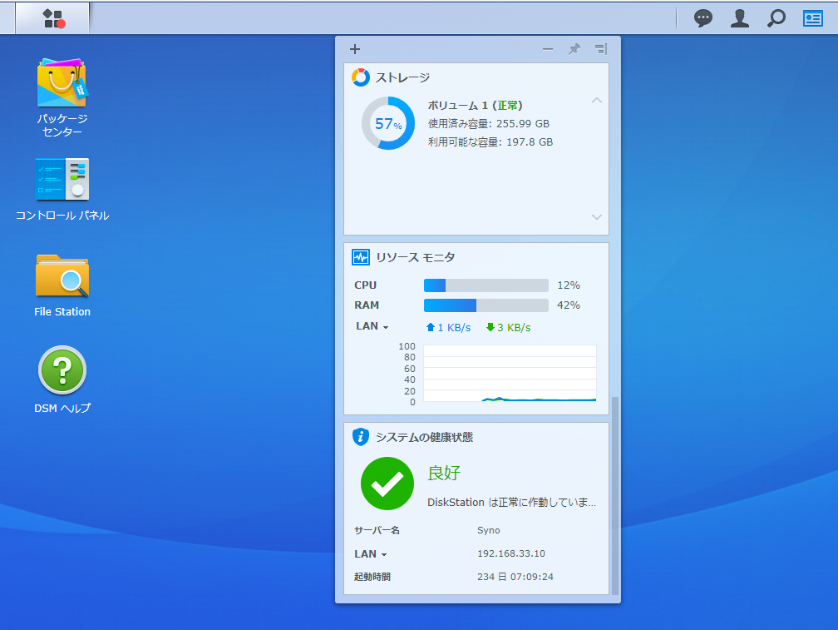Launch File Station desktop icon
Image resolution: width=838 pixels, height=630 pixels.
click(62, 285)
